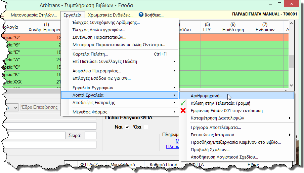Viewport: 304px width, 173px height.
Task: Expand the Εκτυπώσεις Ιστορικού submenu
Action: point(236,135)
